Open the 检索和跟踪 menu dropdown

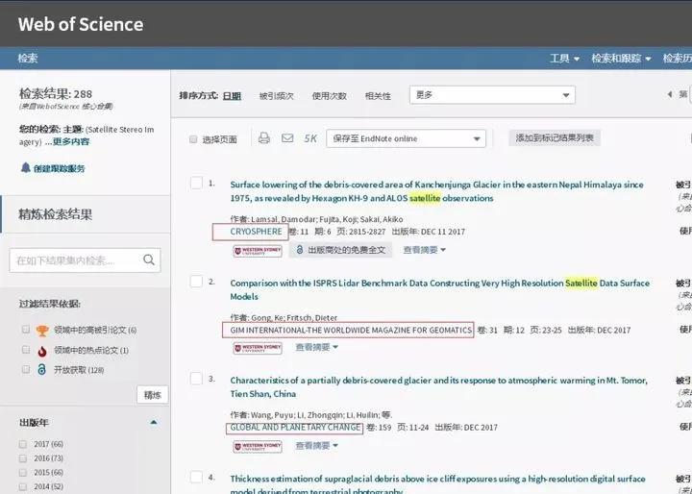pos(621,59)
